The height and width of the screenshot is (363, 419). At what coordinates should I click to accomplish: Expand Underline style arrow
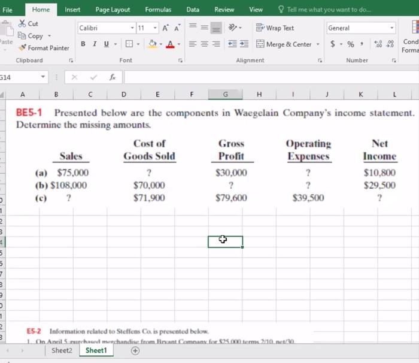116,44
